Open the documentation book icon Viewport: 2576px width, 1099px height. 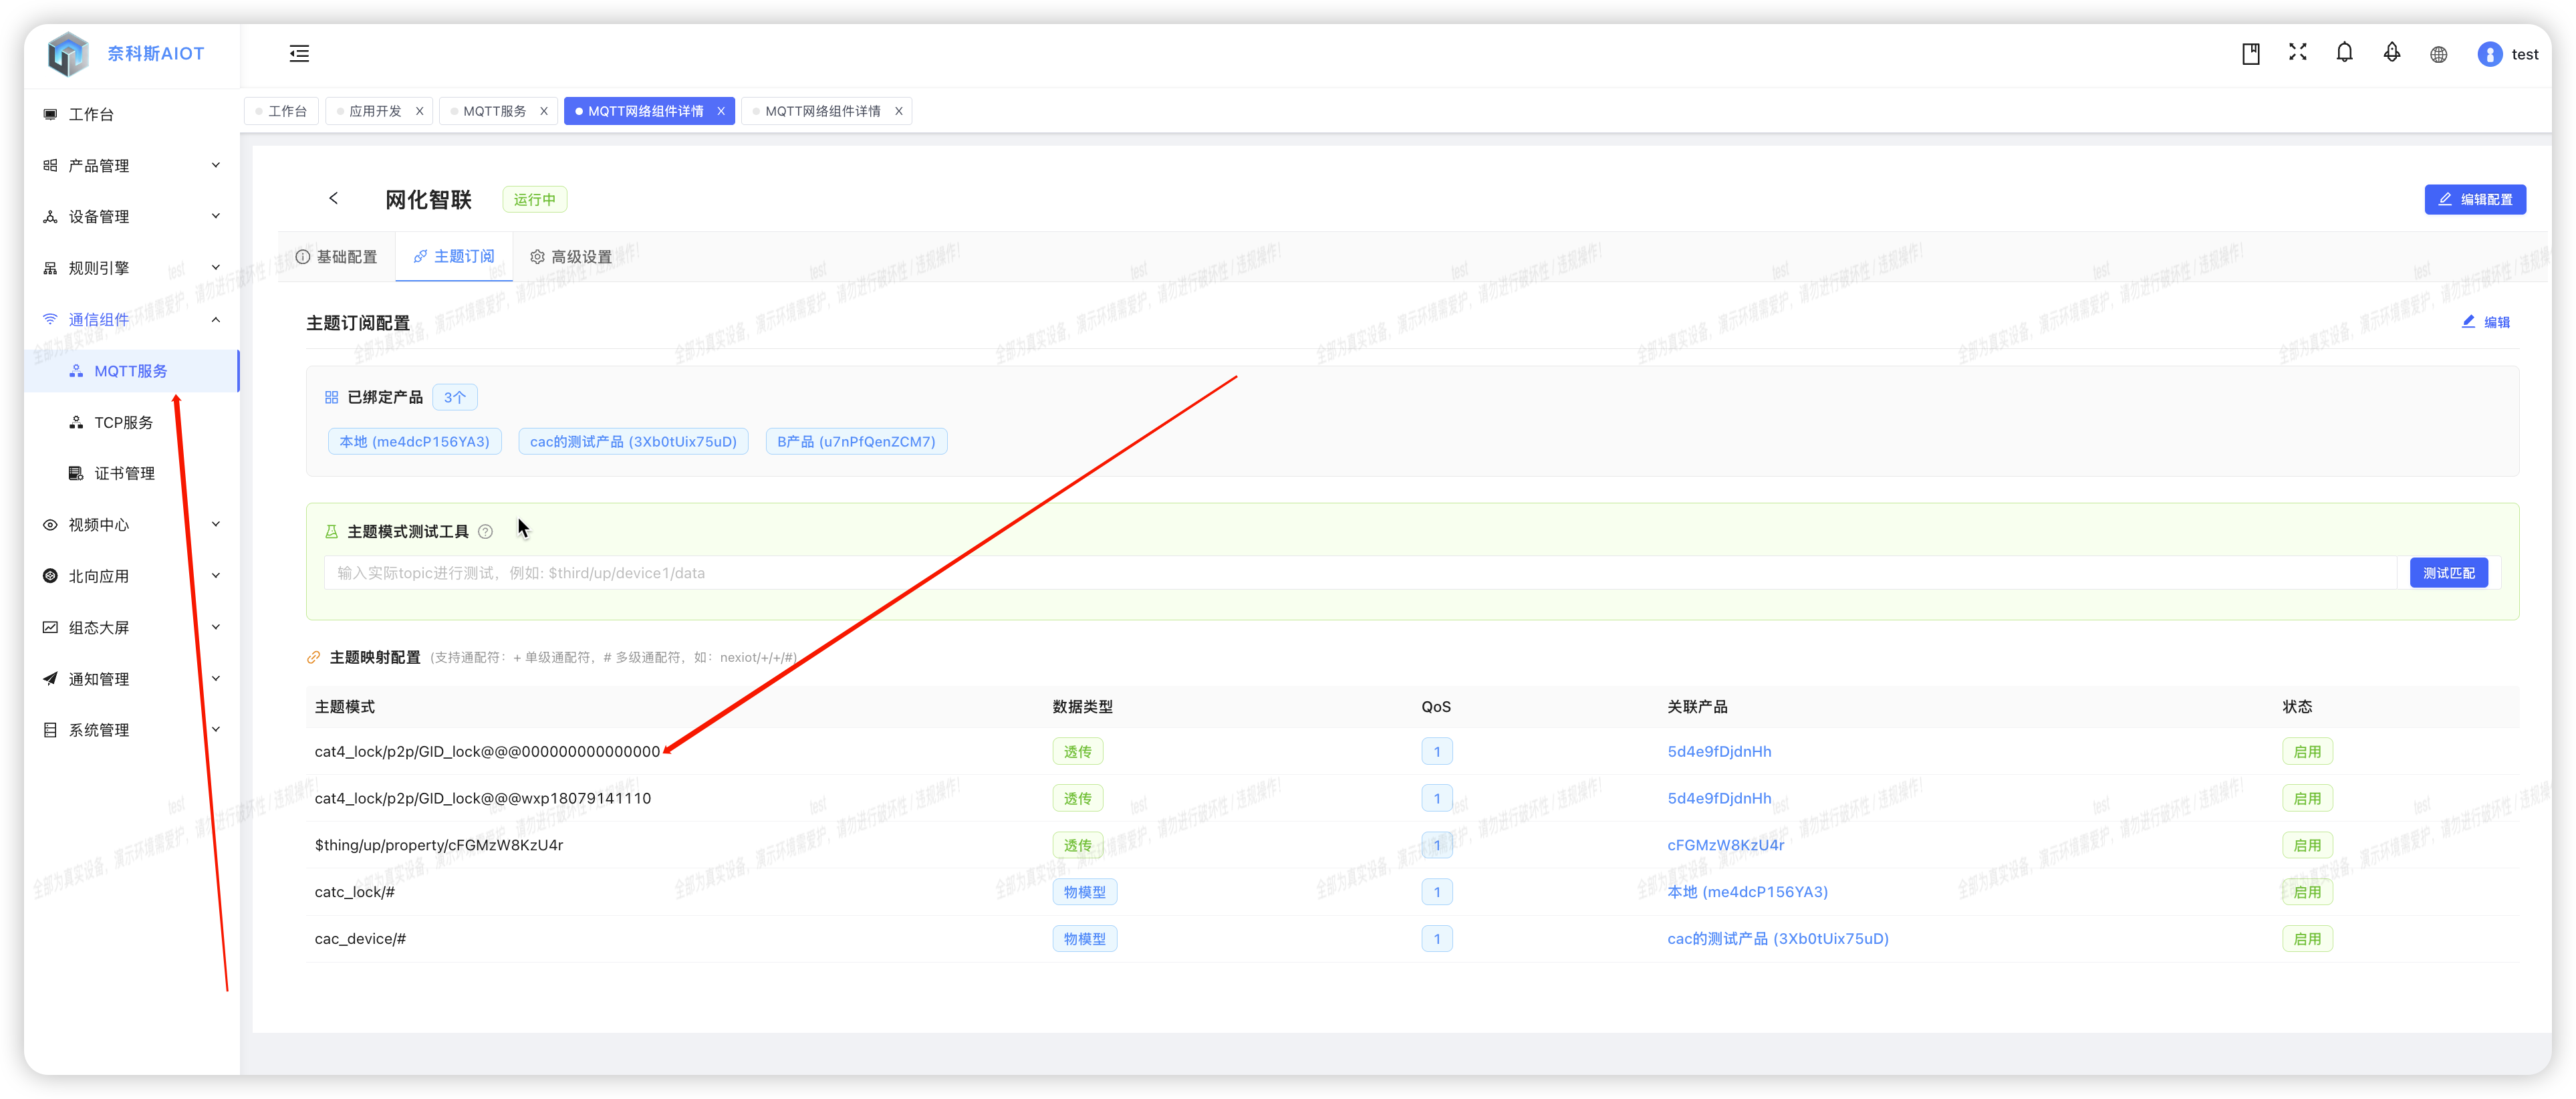2250,54
